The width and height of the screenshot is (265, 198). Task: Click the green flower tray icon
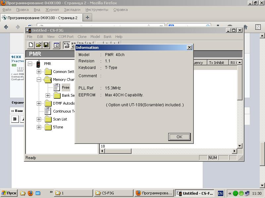(241, 193)
